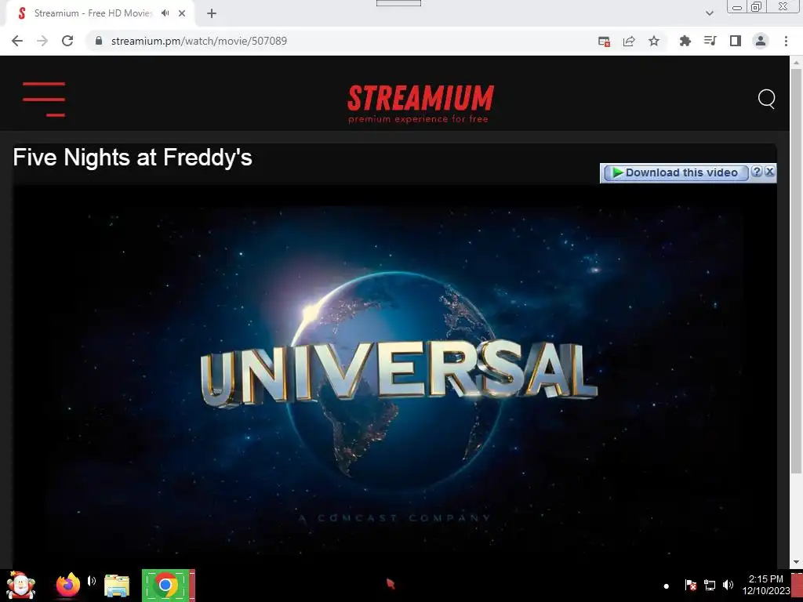Close the Streamium tab
803x602 pixels.
[182, 13]
